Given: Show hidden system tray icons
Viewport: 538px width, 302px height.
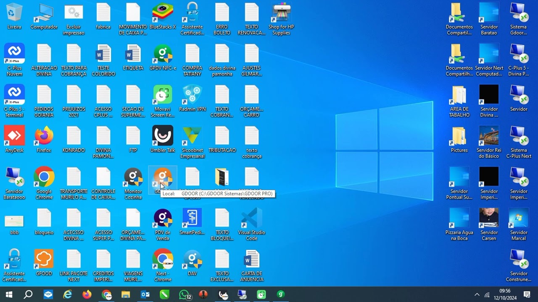Looking at the screenshot, I should coord(477,294).
